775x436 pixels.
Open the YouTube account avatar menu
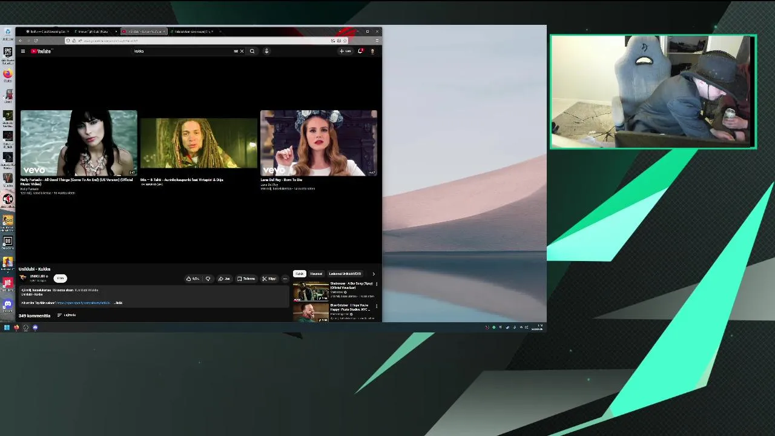(372, 51)
